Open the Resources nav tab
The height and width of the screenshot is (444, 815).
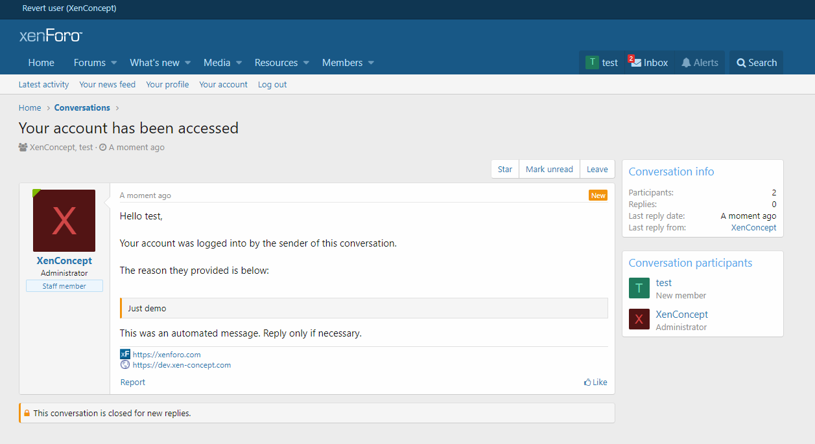click(x=276, y=63)
